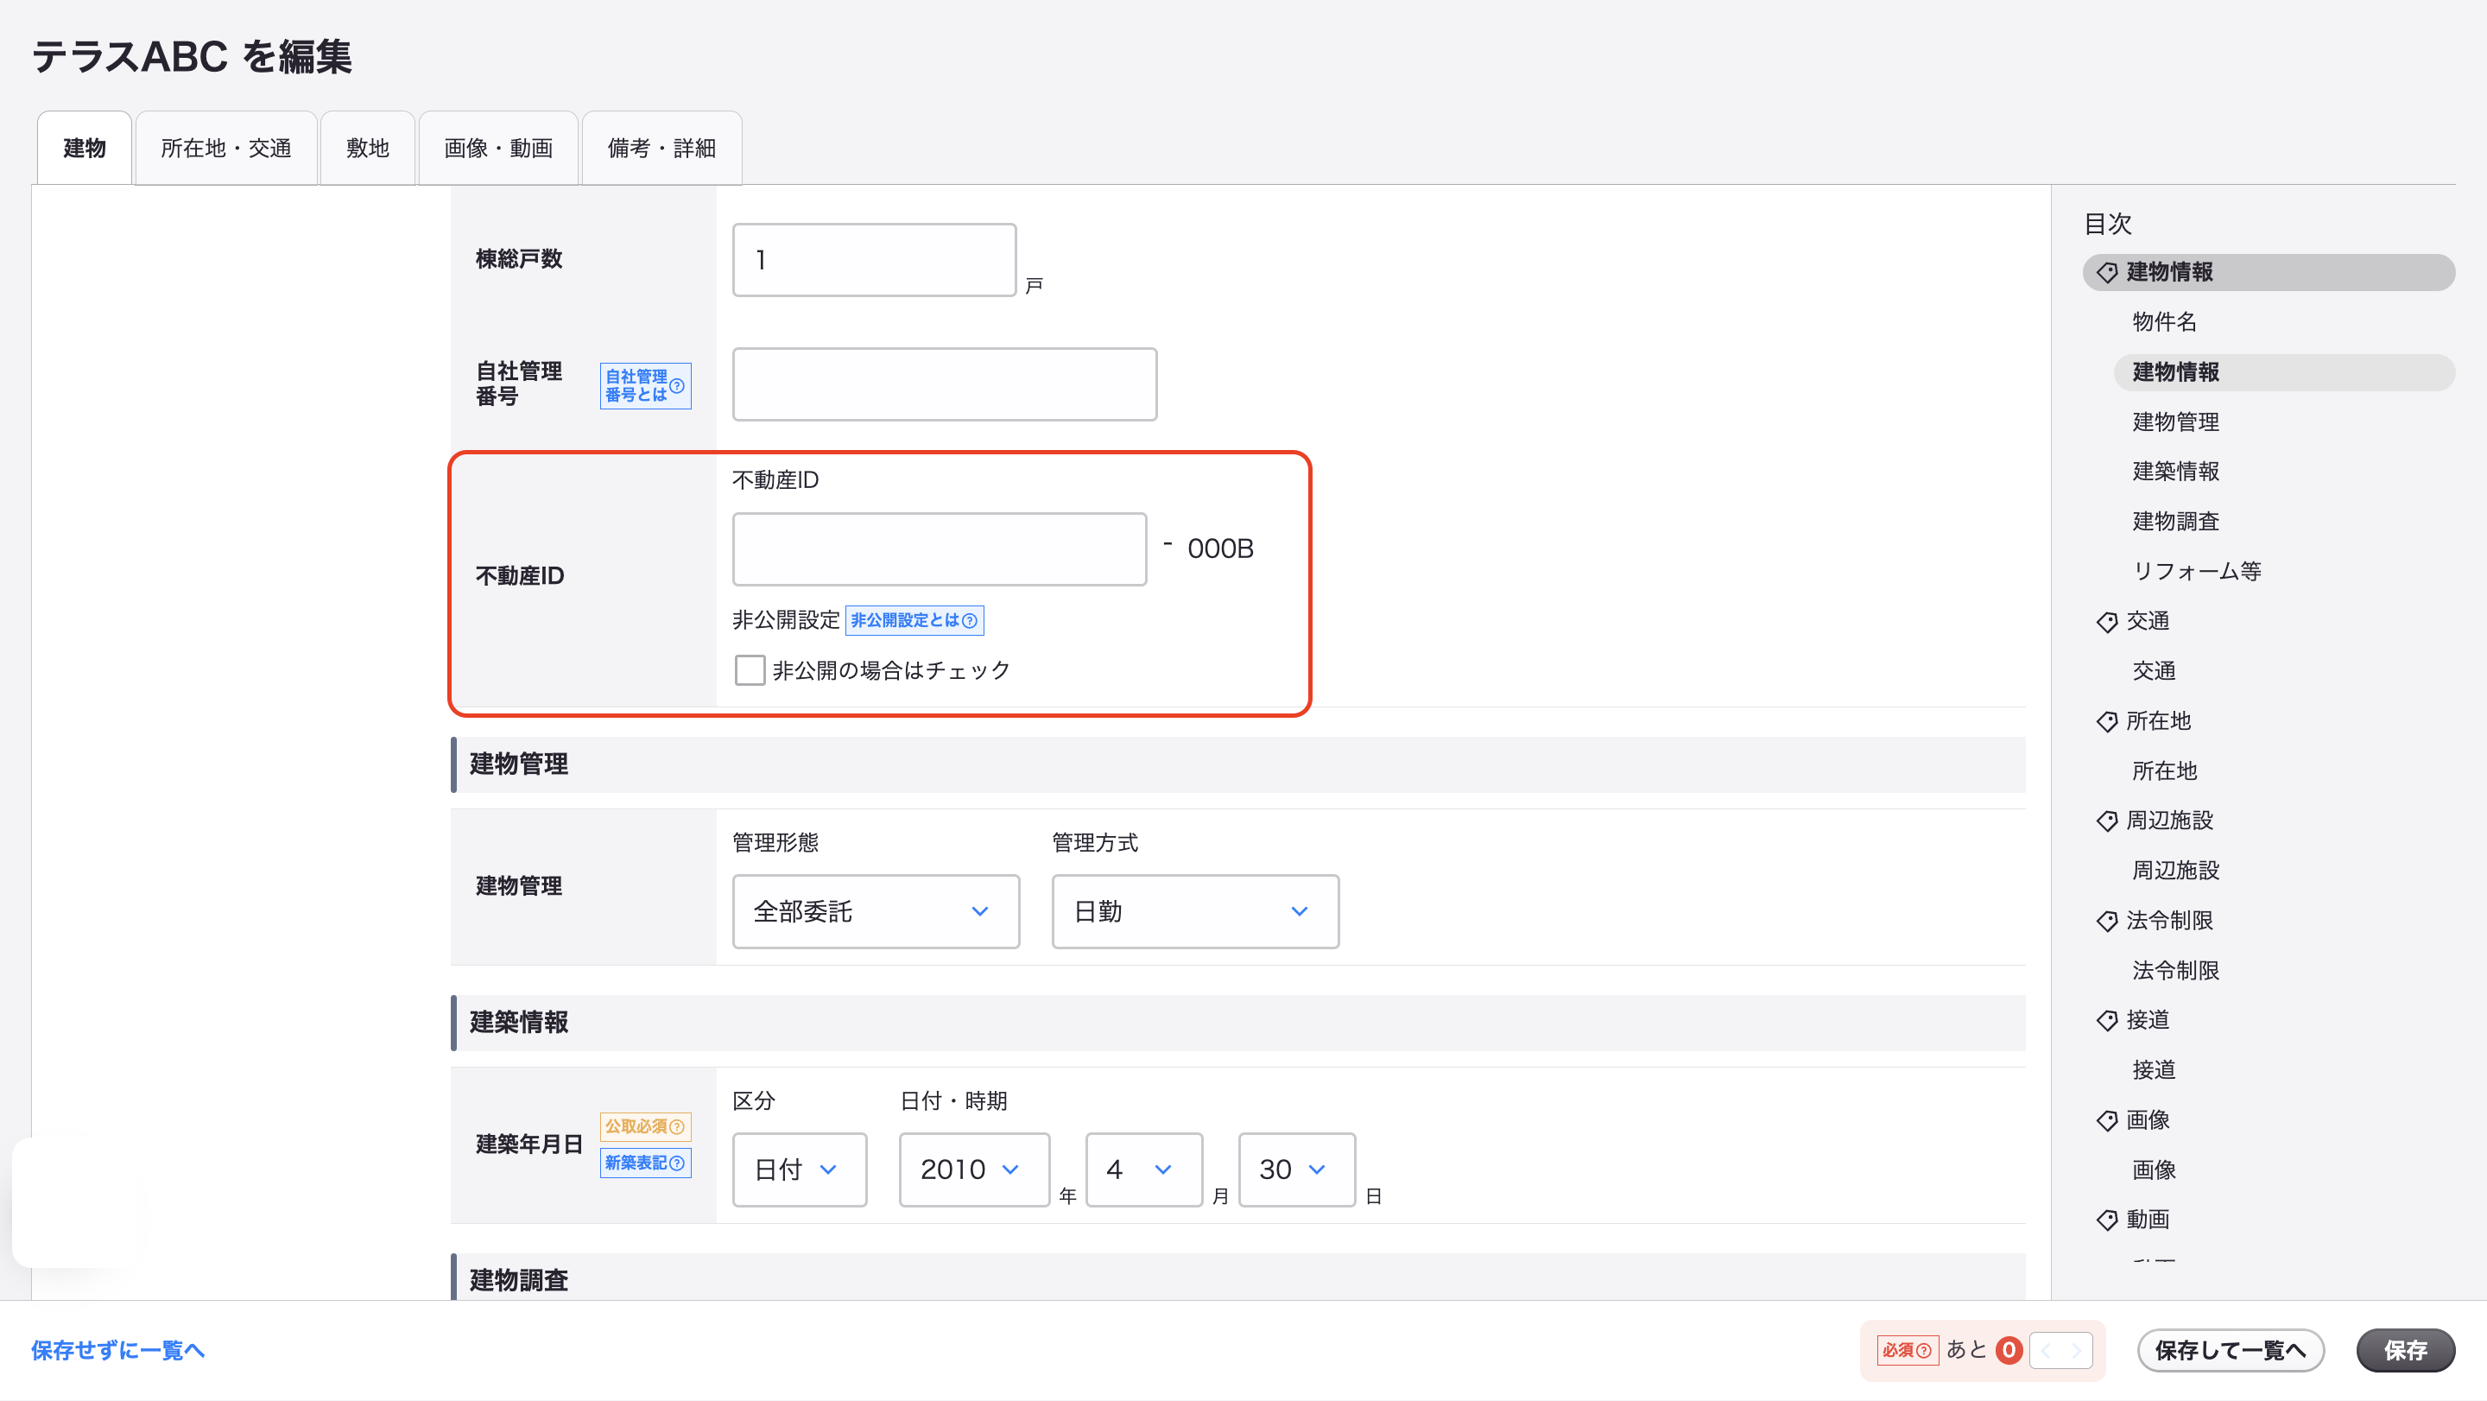Jump to 建物管理 in table of contents

coord(2175,422)
